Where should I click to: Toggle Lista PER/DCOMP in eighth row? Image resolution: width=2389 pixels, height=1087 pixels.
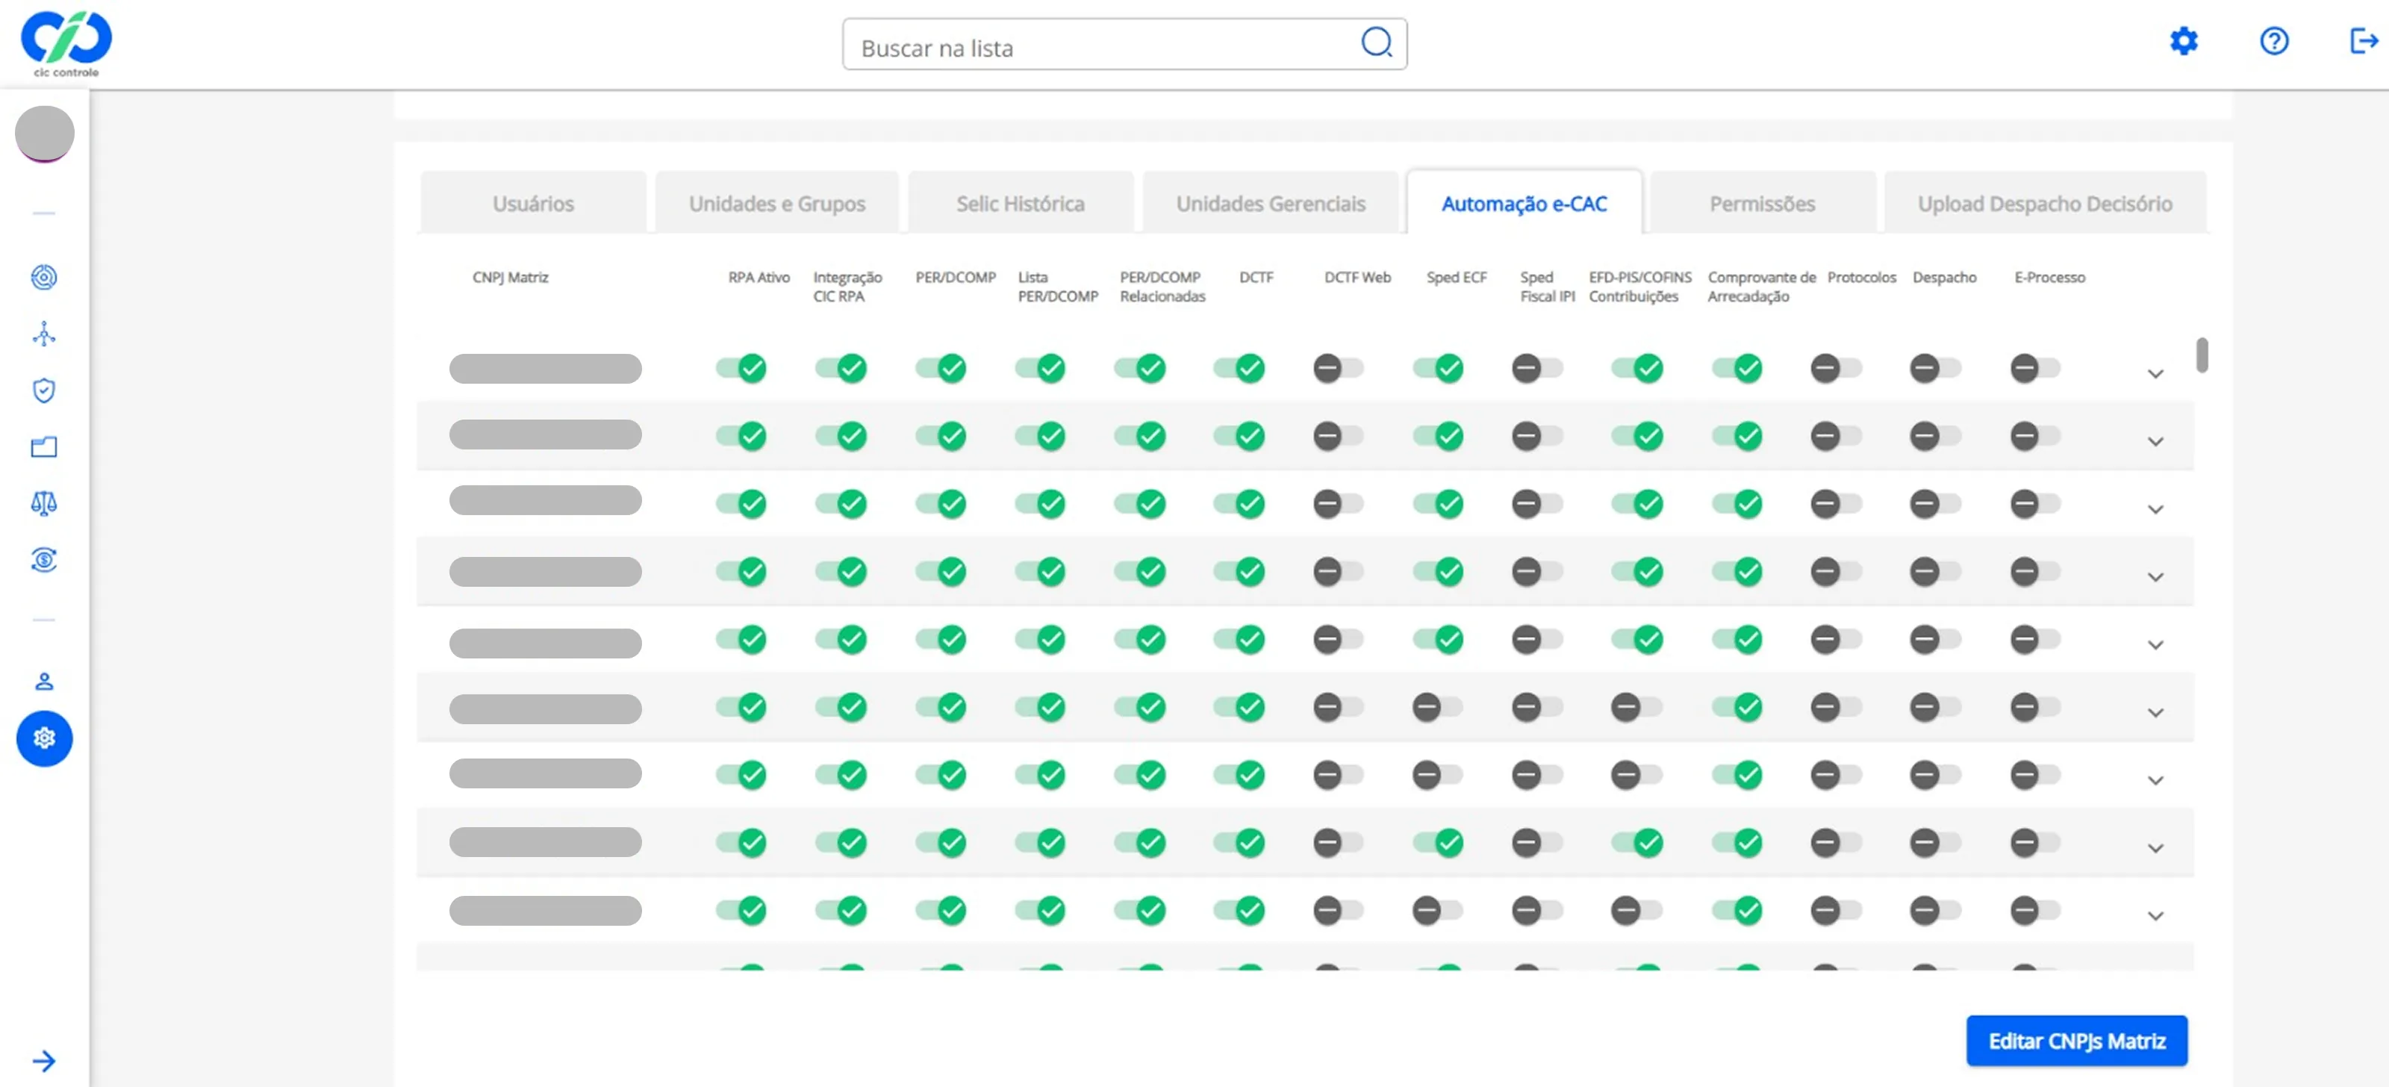click(x=1041, y=842)
